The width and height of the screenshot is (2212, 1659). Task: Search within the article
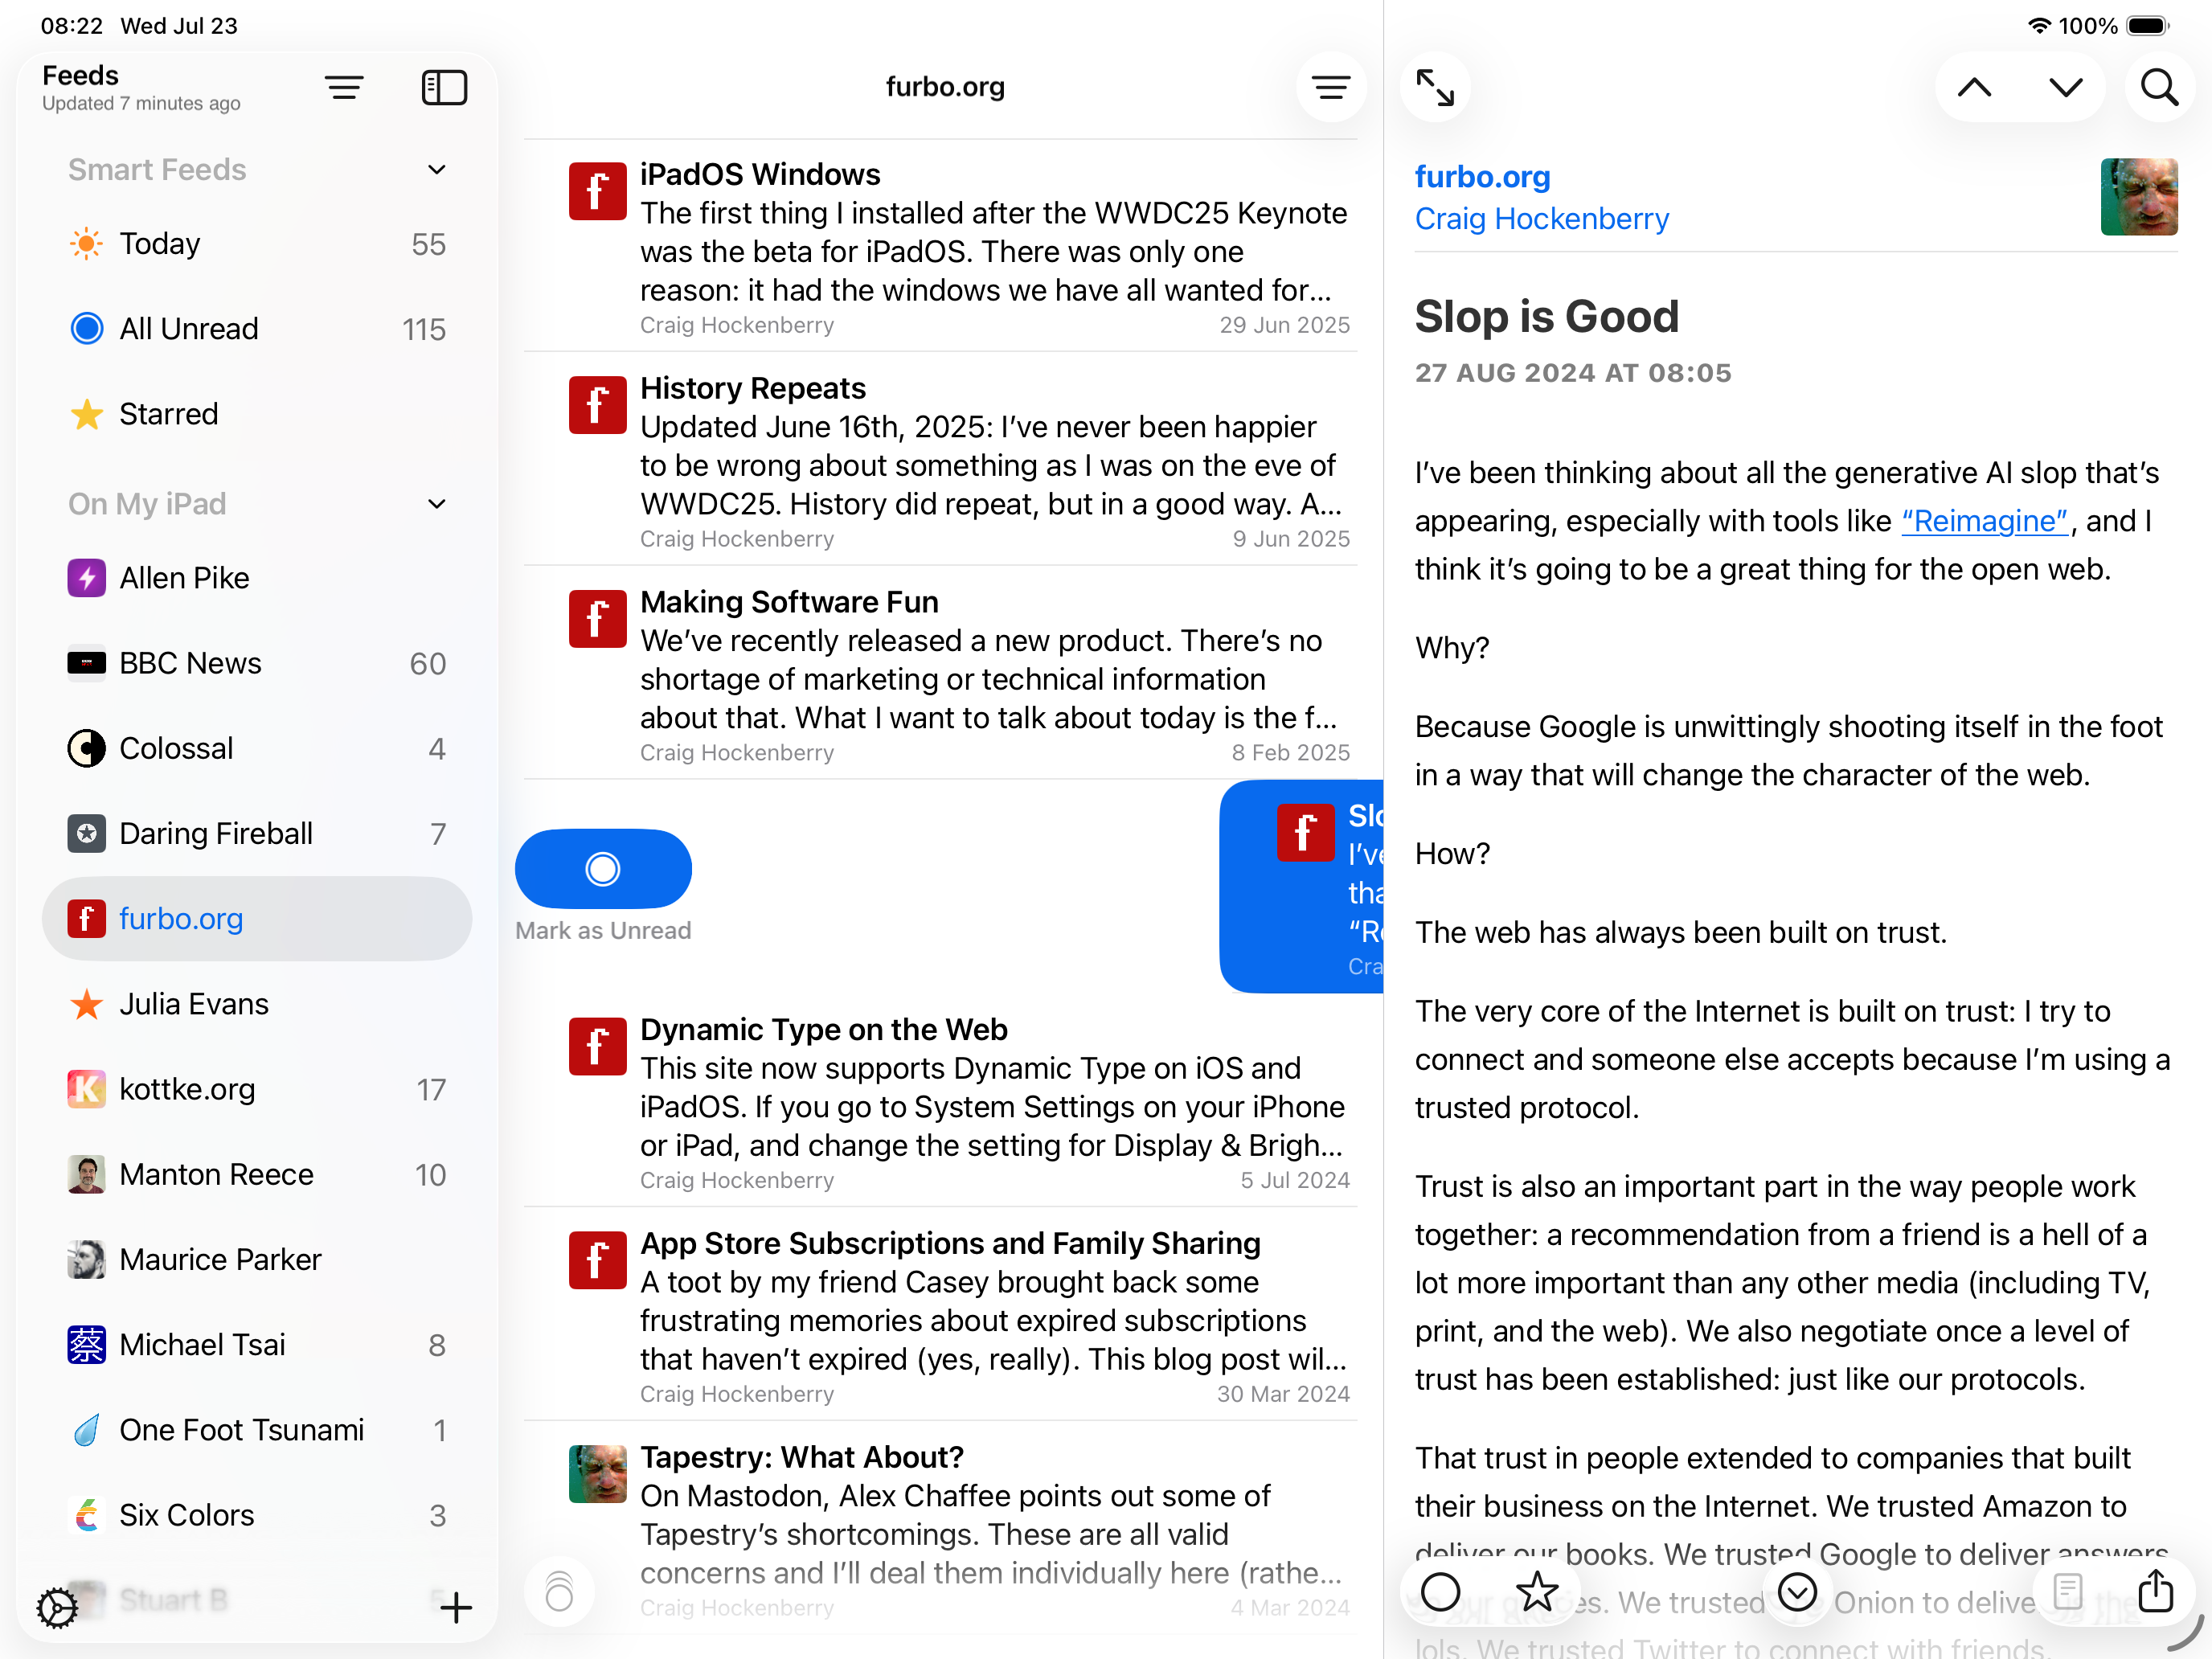2159,88
